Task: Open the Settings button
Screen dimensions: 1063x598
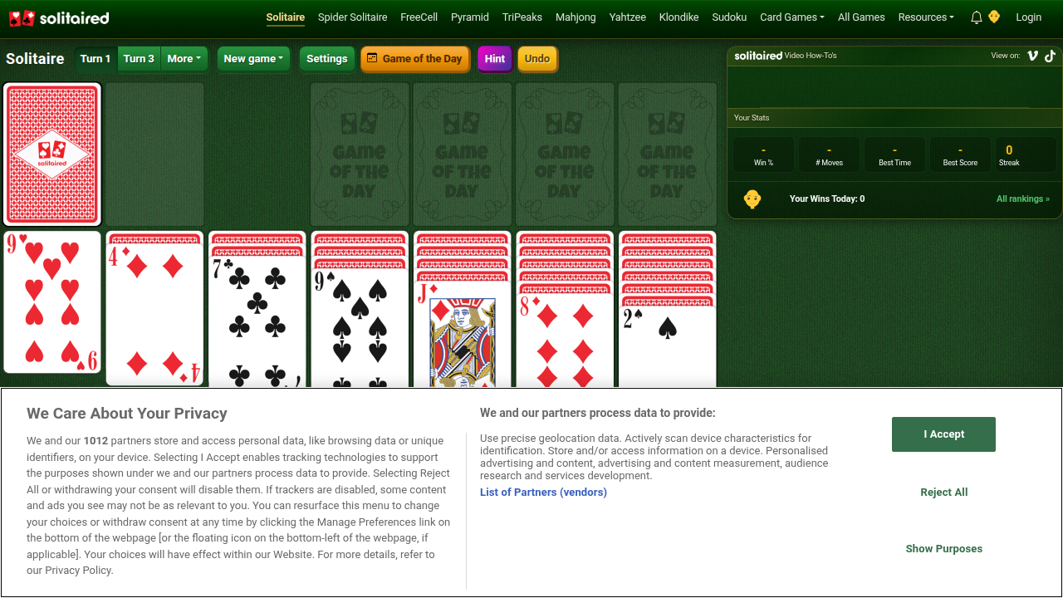Action: (x=327, y=59)
